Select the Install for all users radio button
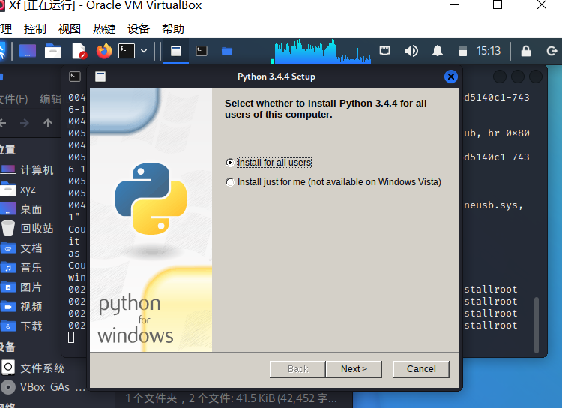Image resolution: width=562 pixels, height=408 pixels. pyautogui.click(x=230, y=163)
